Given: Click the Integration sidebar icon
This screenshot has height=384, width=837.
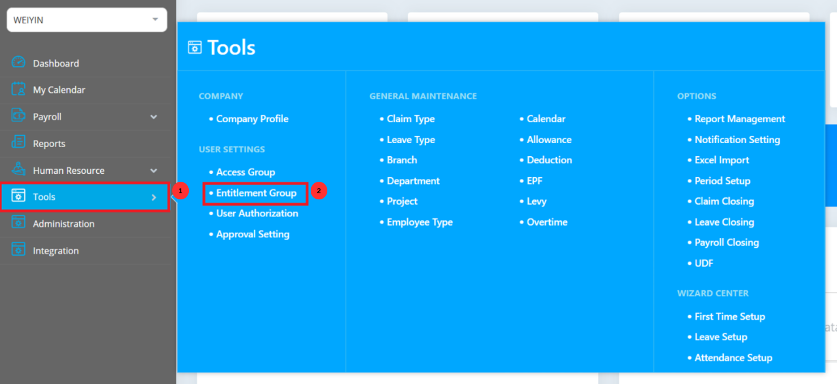Looking at the screenshot, I should 18,249.
